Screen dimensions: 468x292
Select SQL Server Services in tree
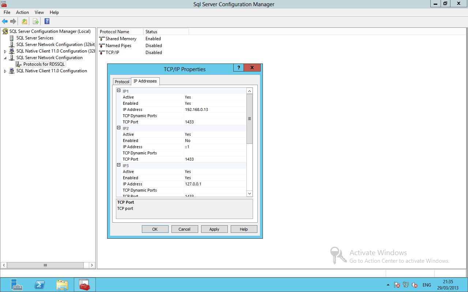(x=35, y=38)
